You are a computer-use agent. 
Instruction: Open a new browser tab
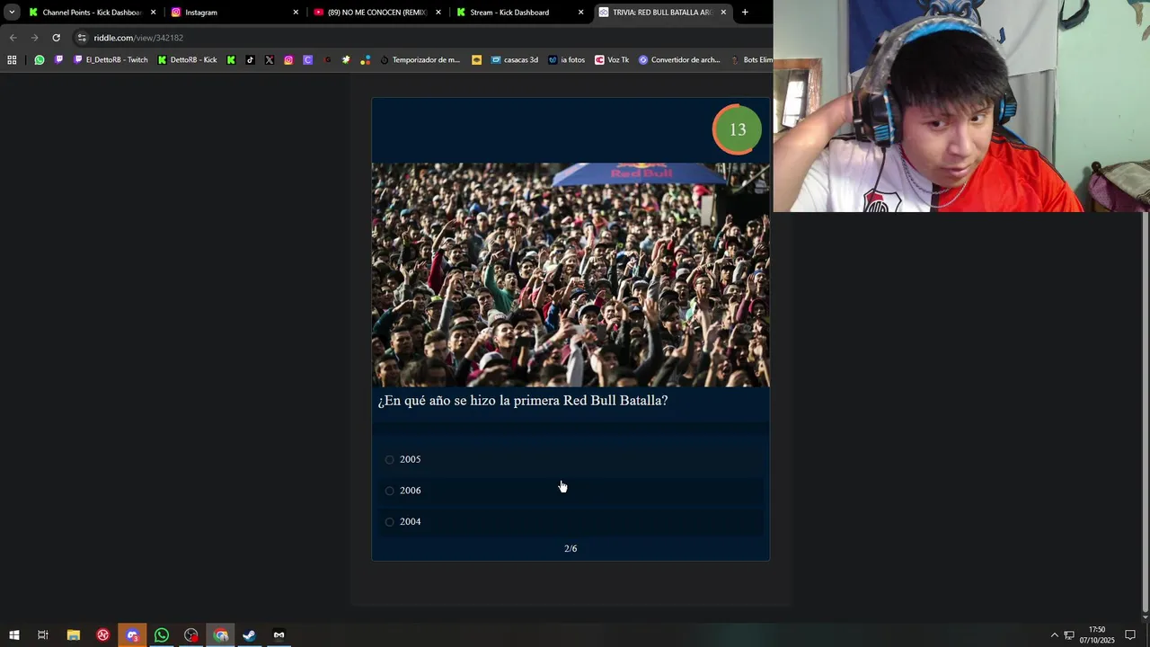(x=745, y=13)
